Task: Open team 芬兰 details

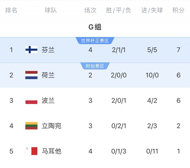Action: [x=48, y=50]
